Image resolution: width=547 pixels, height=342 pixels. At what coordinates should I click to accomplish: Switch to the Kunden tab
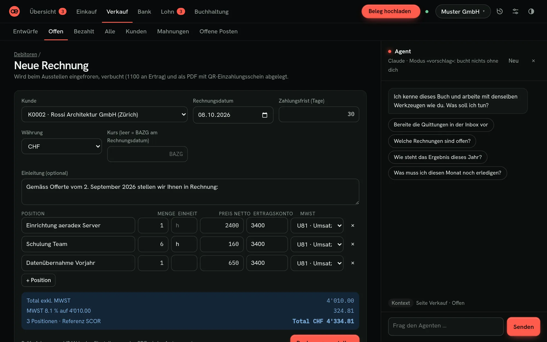pos(136,31)
